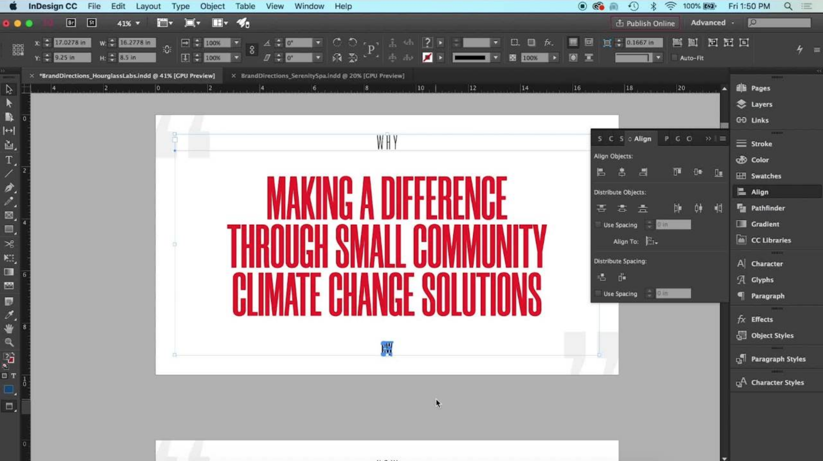This screenshot has width=823, height=461.
Task: Click the Scissors tool
Action: [x=9, y=244]
